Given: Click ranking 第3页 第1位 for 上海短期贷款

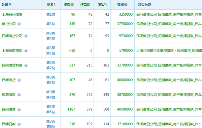Looking at the screenshot, I should click(x=51, y=51).
